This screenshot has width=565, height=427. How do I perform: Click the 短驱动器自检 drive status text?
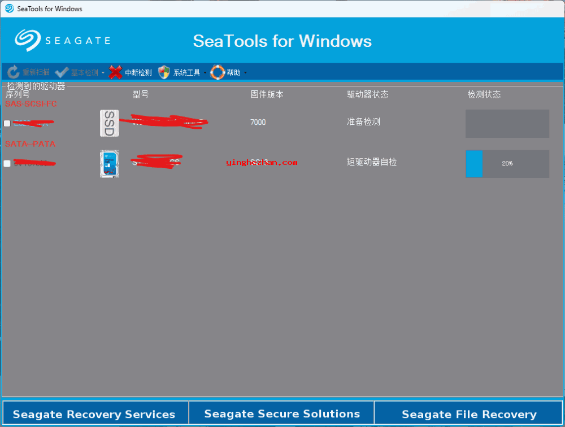click(372, 162)
